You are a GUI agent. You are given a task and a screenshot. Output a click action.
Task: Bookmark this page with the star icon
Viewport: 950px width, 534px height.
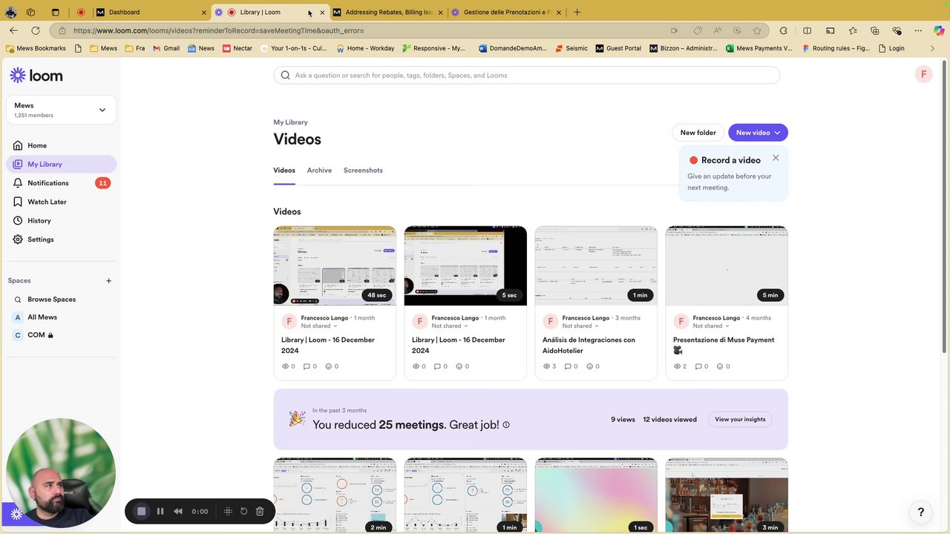click(x=757, y=30)
